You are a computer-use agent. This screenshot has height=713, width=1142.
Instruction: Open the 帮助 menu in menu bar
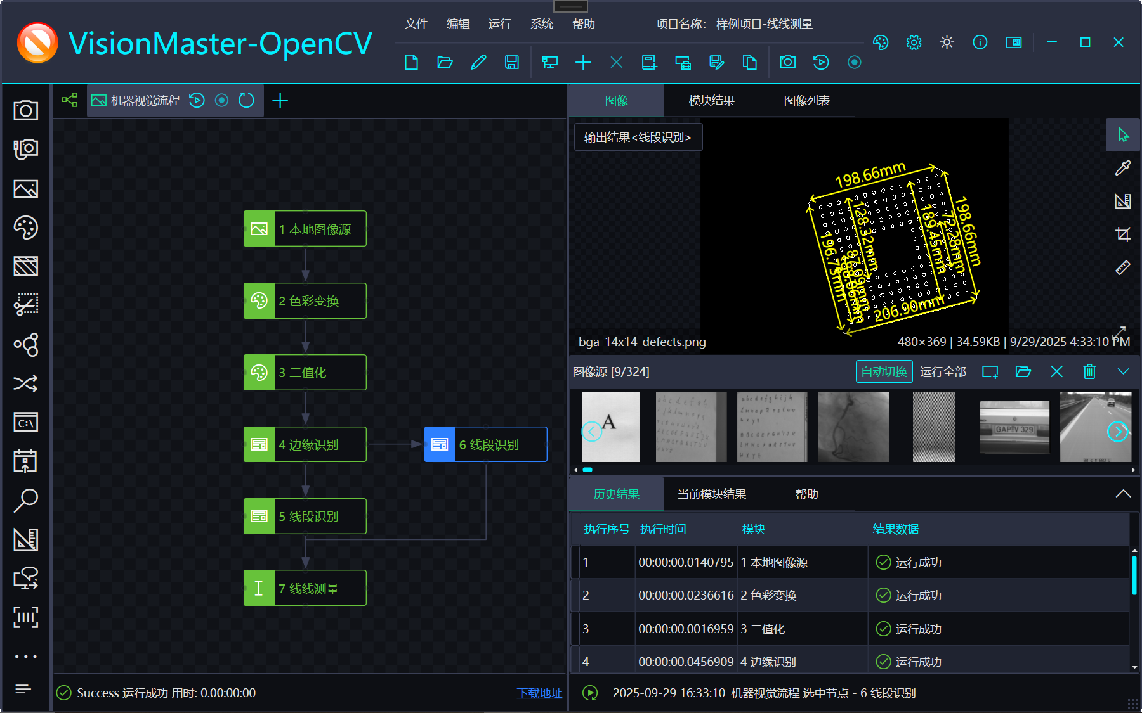pyautogui.click(x=584, y=24)
